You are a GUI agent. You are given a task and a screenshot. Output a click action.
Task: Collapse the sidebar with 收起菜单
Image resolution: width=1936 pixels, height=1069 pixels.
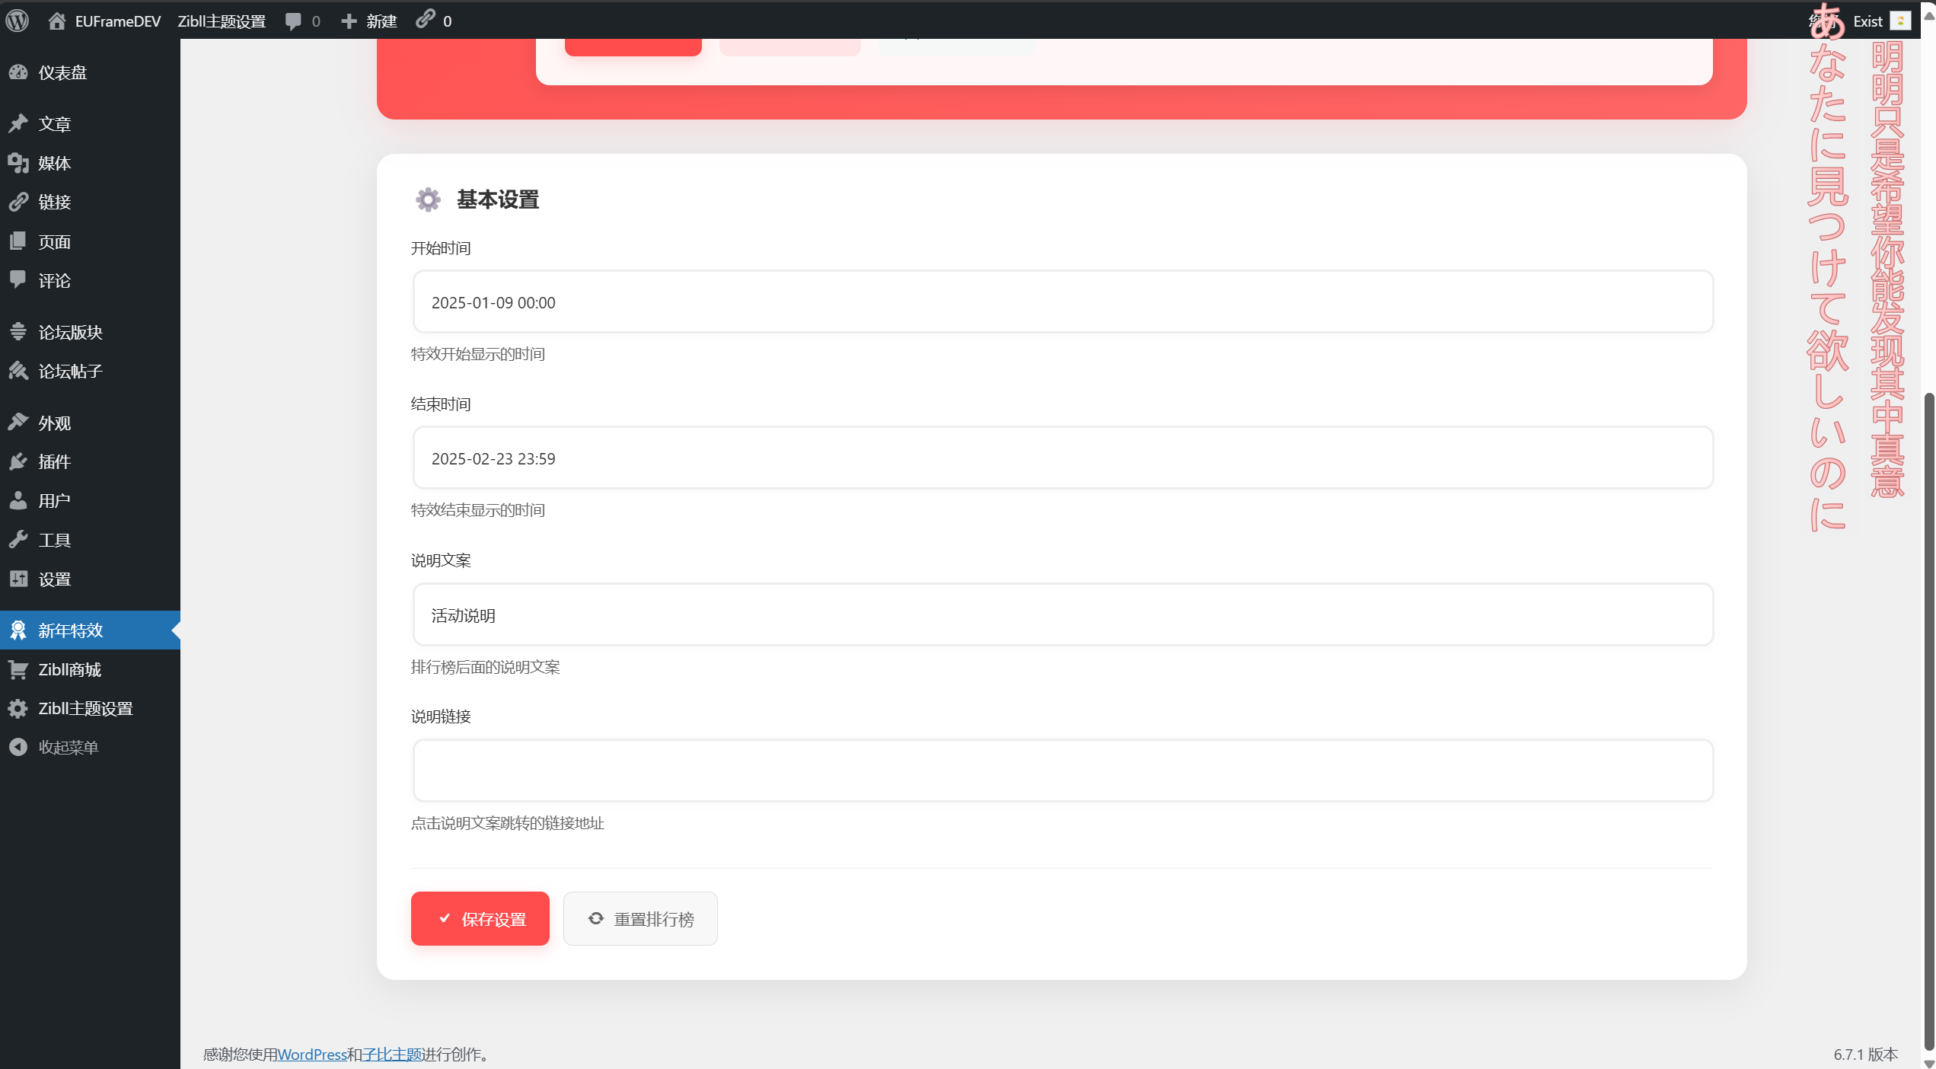tap(68, 747)
